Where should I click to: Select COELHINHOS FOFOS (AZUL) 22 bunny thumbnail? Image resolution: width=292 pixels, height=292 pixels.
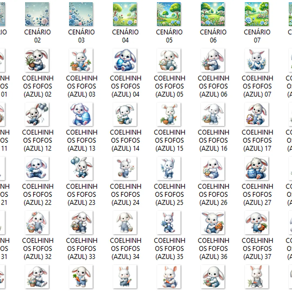(x=37, y=169)
